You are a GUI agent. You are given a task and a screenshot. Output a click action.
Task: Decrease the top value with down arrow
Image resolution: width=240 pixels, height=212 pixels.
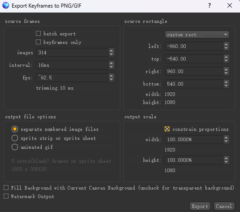click(226, 61)
